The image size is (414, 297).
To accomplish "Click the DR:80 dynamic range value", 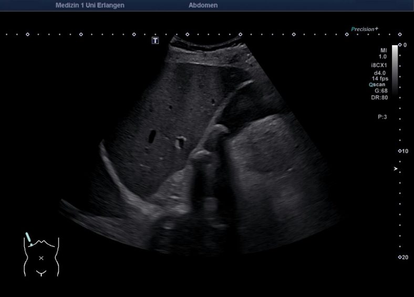I will click(380, 97).
